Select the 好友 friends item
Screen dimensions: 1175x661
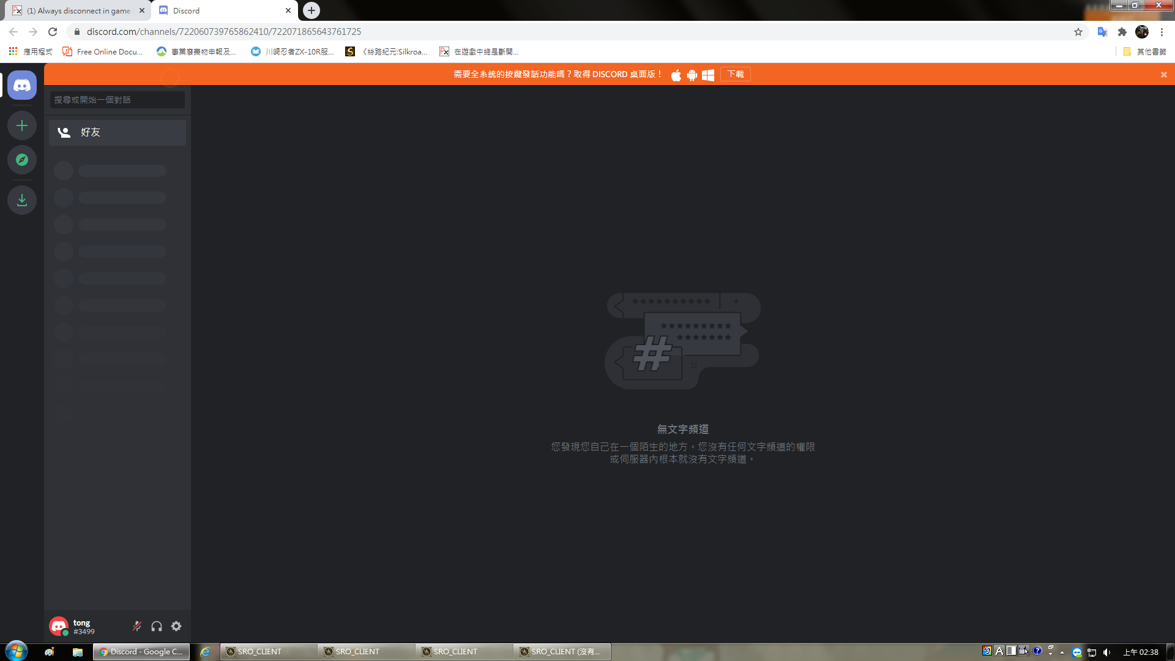tap(117, 132)
